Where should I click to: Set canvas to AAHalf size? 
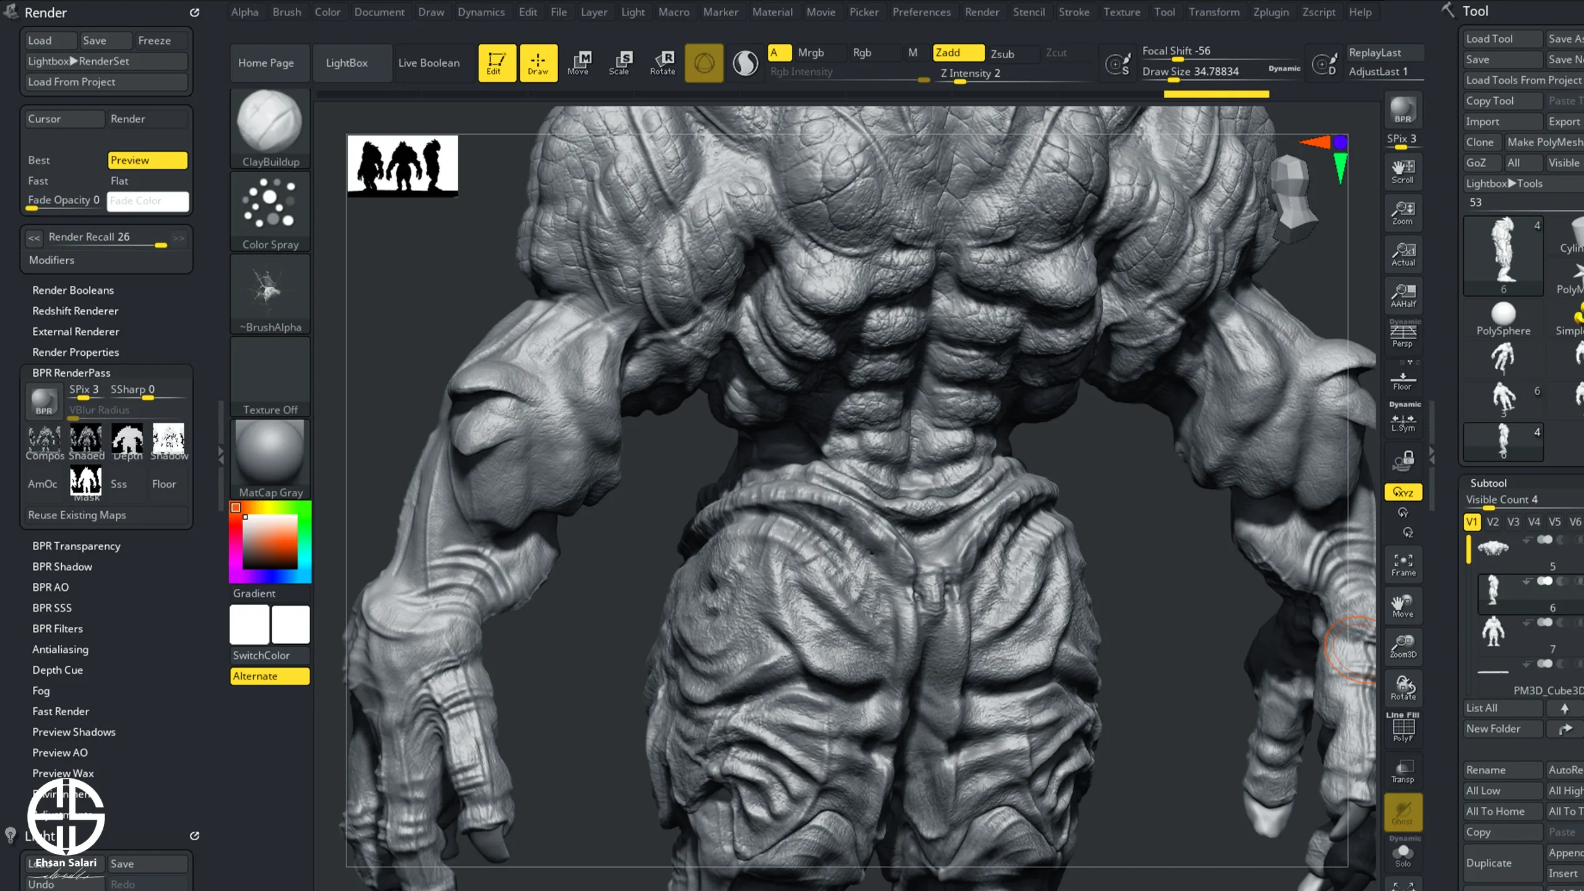pos(1403,296)
